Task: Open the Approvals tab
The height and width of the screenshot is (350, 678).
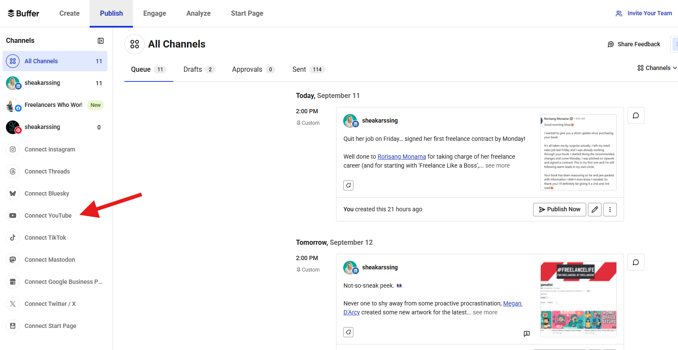Action: (x=254, y=70)
